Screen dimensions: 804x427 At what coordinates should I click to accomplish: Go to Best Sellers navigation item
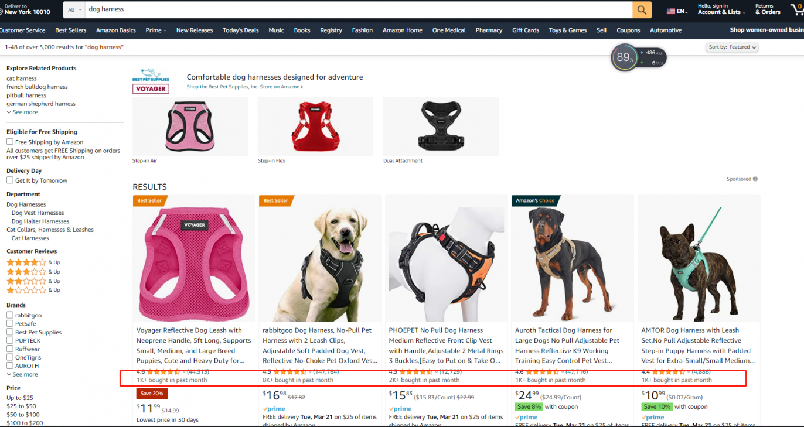tap(70, 30)
